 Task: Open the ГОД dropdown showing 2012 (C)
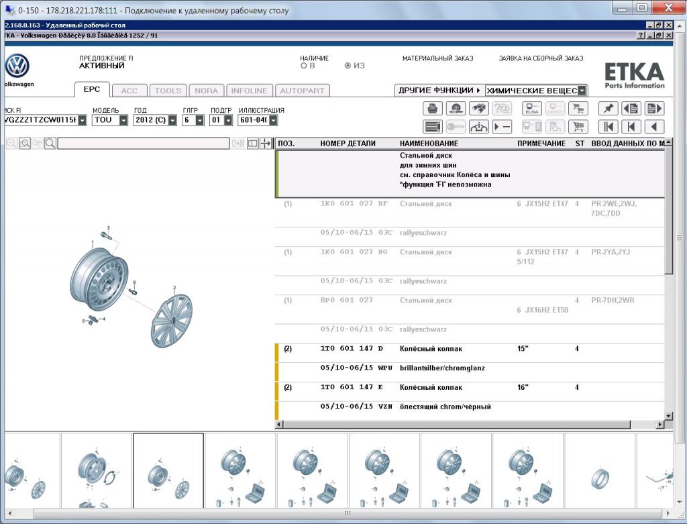[172, 120]
